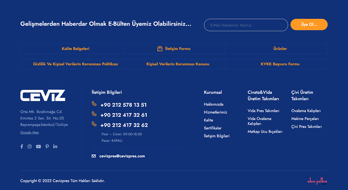View Gizlilik Ve Kişisel Verilerin Korunması Politikası

coord(75,64)
